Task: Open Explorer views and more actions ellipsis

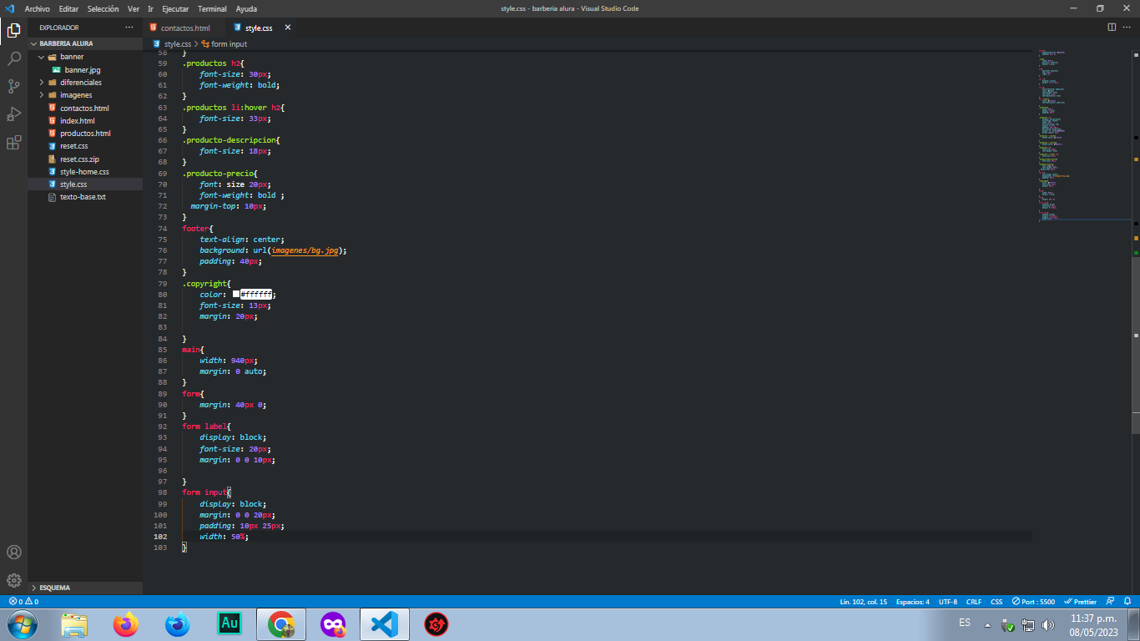Action: (x=129, y=28)
